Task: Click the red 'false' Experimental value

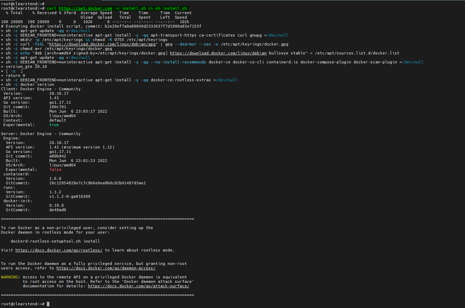Action: pos(55,170)
